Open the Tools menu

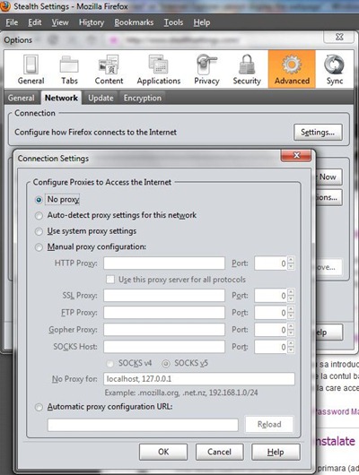[x=173, y=22]
